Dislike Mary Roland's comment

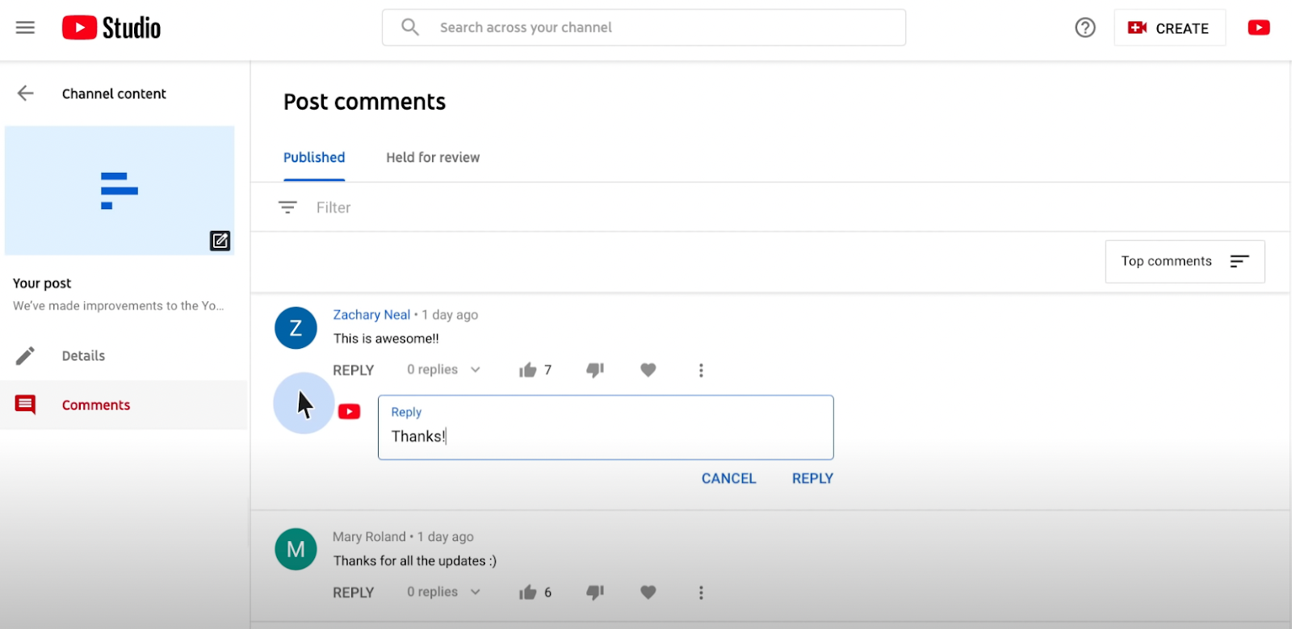595,593
